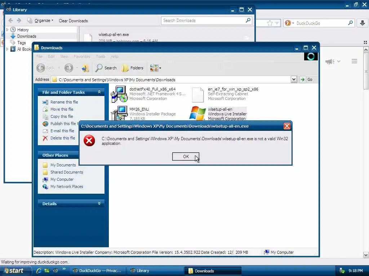
Task: Select Downloads in the Library sidebar
Action: pyautogui.click(x=27, y=36)
